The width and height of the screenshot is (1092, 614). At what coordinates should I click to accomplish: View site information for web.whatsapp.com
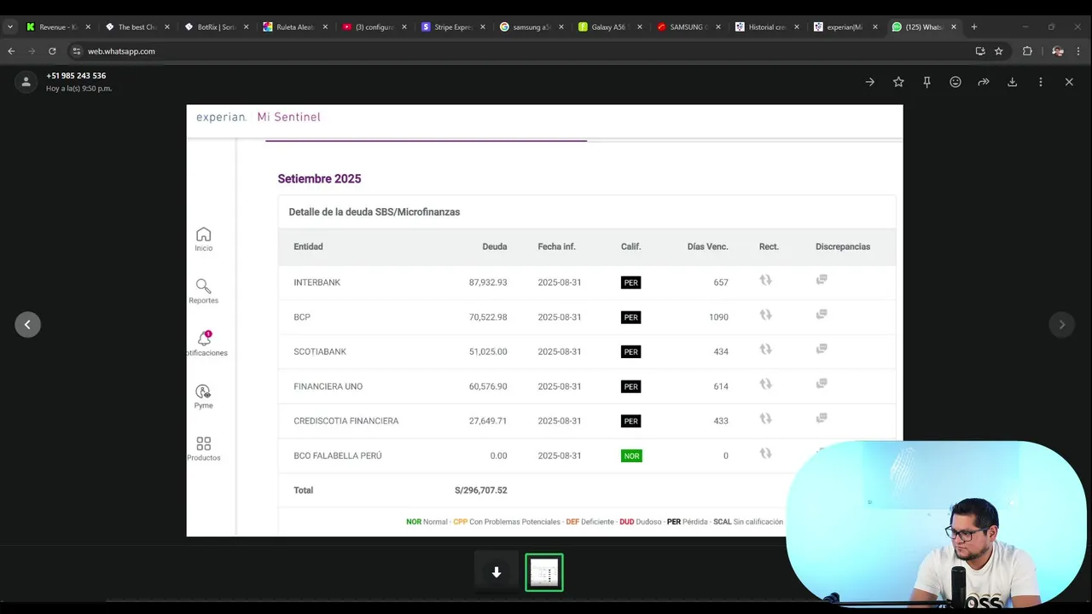coord(76,51)
